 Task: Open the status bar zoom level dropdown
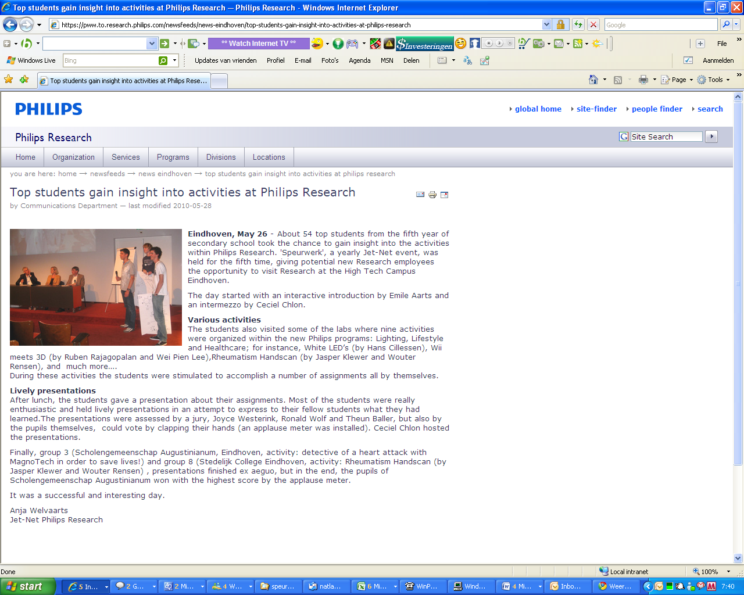pos(728,572)
